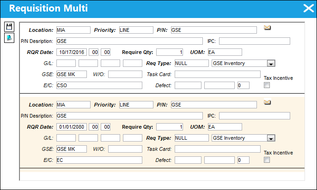
Task: Click the minute field next to 10/17/2016
Action: [105, 52]
